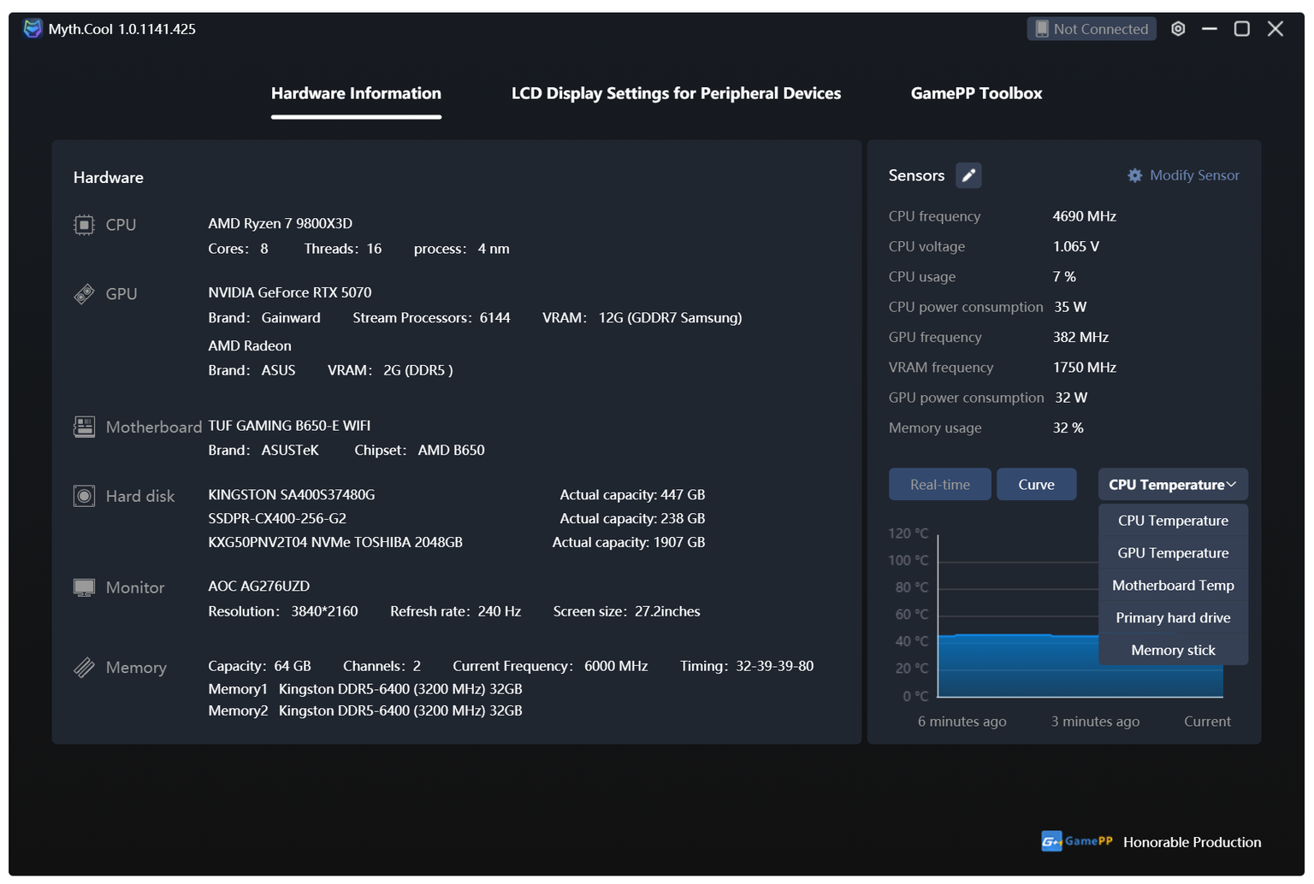
Task: Click the Monitor icon
Action: click(x=84, y=587)
